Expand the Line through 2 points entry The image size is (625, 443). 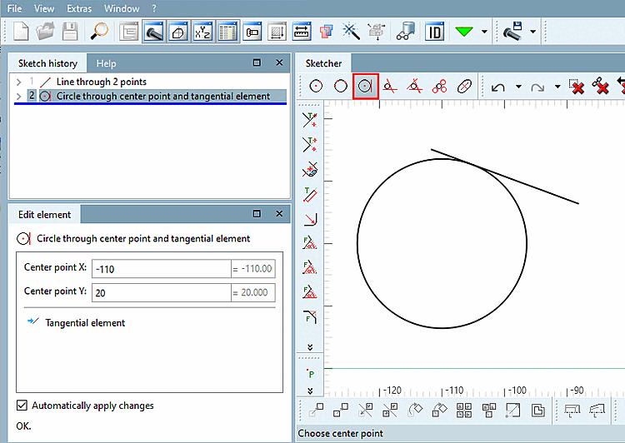coord(18,82)
